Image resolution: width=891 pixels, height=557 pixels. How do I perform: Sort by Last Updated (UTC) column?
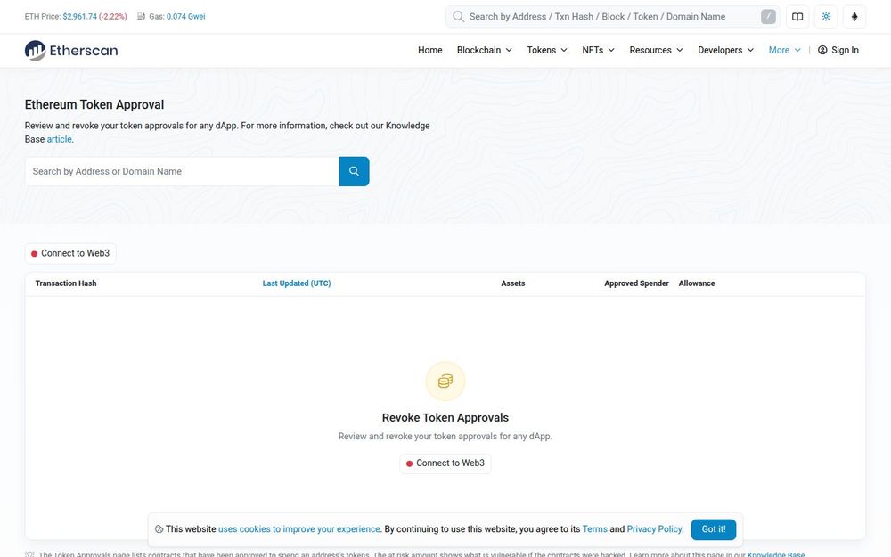click(x=297, y=283)
